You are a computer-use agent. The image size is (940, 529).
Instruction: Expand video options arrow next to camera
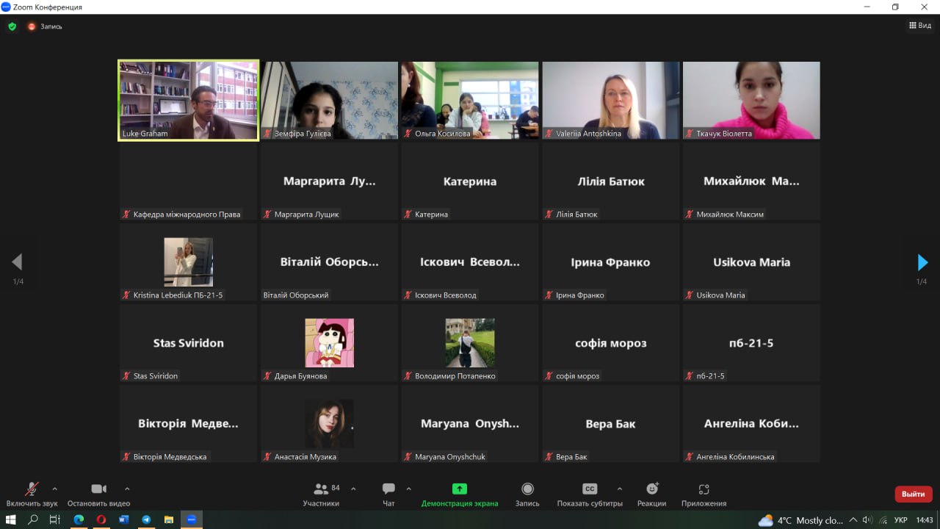127,489
